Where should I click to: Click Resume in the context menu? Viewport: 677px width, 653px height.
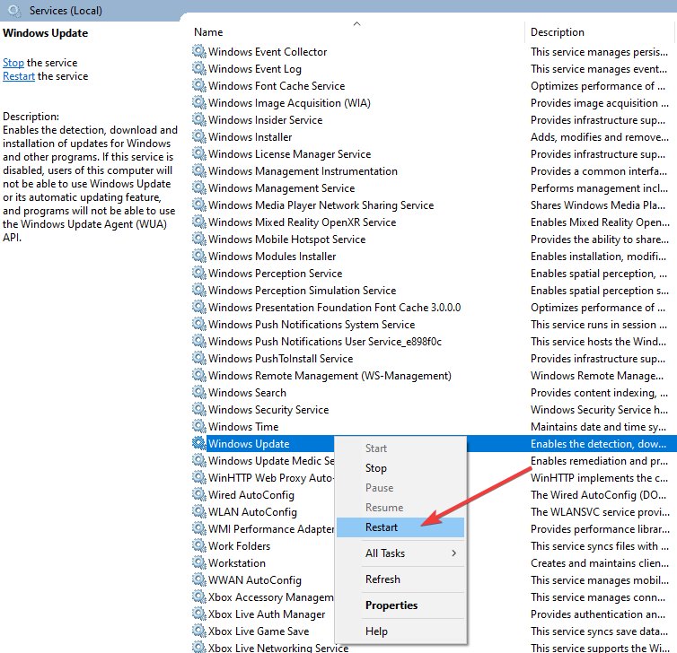tap(400, 507)
